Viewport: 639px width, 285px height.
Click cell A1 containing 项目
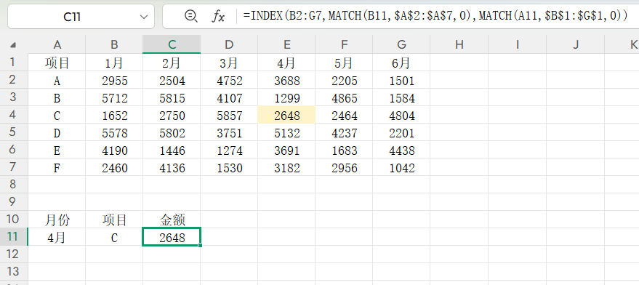pyautogui.click(x=57, y=63)
